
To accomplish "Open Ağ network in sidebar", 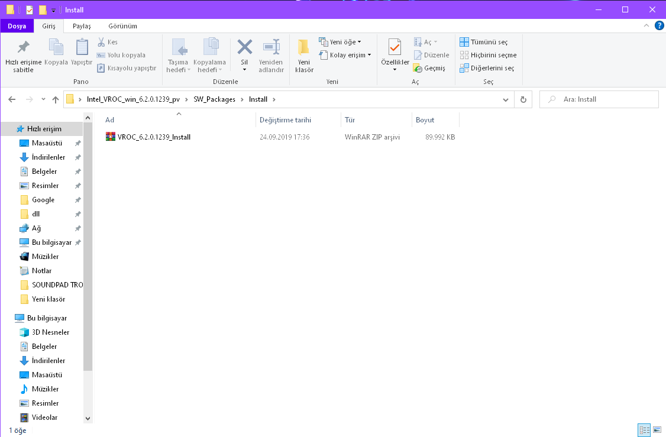I will click(36, 228).
